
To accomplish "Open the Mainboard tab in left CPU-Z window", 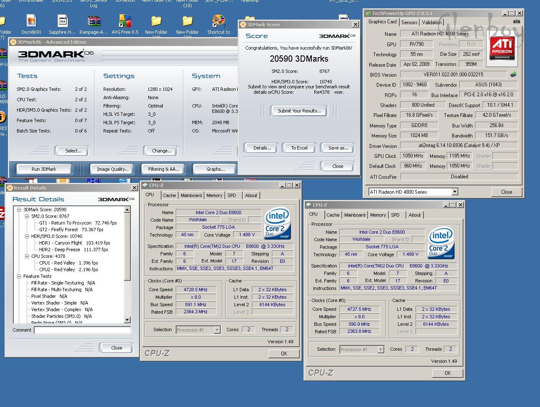I will pyautogui.click(x=191, y=195).
